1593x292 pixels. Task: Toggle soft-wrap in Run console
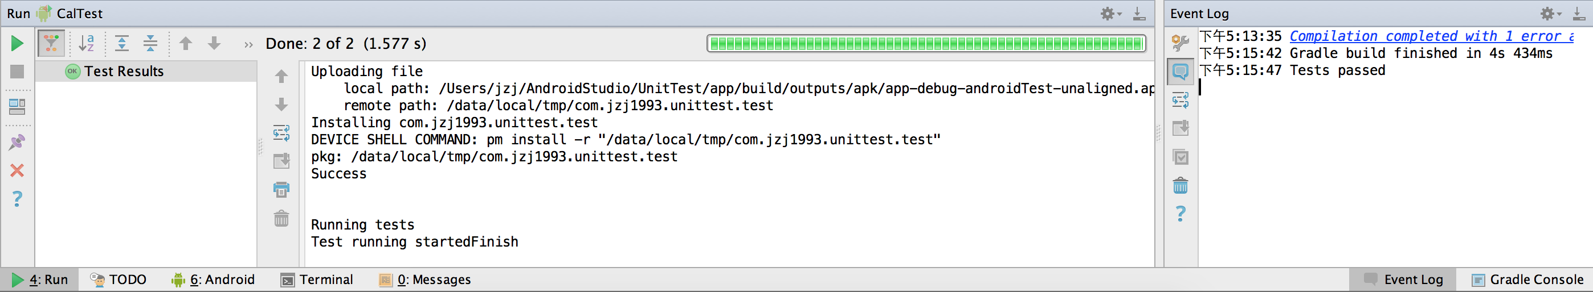click(281, 132)
